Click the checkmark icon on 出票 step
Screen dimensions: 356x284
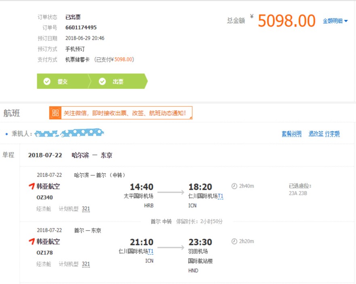[x=102, y=82]
